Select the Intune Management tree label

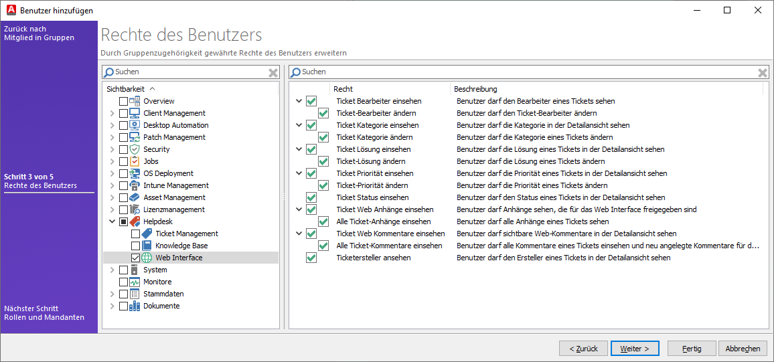point(175,185)
